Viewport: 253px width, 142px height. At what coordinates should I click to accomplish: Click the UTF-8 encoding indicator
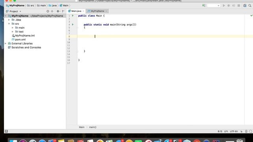pyautogui.click(x=234, y=131)
